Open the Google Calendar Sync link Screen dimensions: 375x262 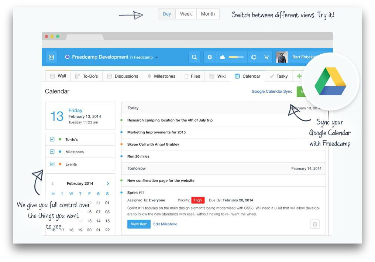(x=272, y=91)
